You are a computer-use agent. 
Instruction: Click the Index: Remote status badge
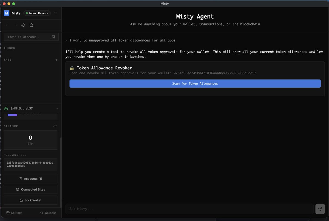[37, 13]
